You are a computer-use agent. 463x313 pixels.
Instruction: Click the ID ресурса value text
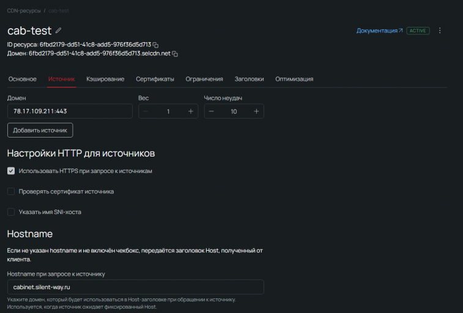(x=95, y=45)
